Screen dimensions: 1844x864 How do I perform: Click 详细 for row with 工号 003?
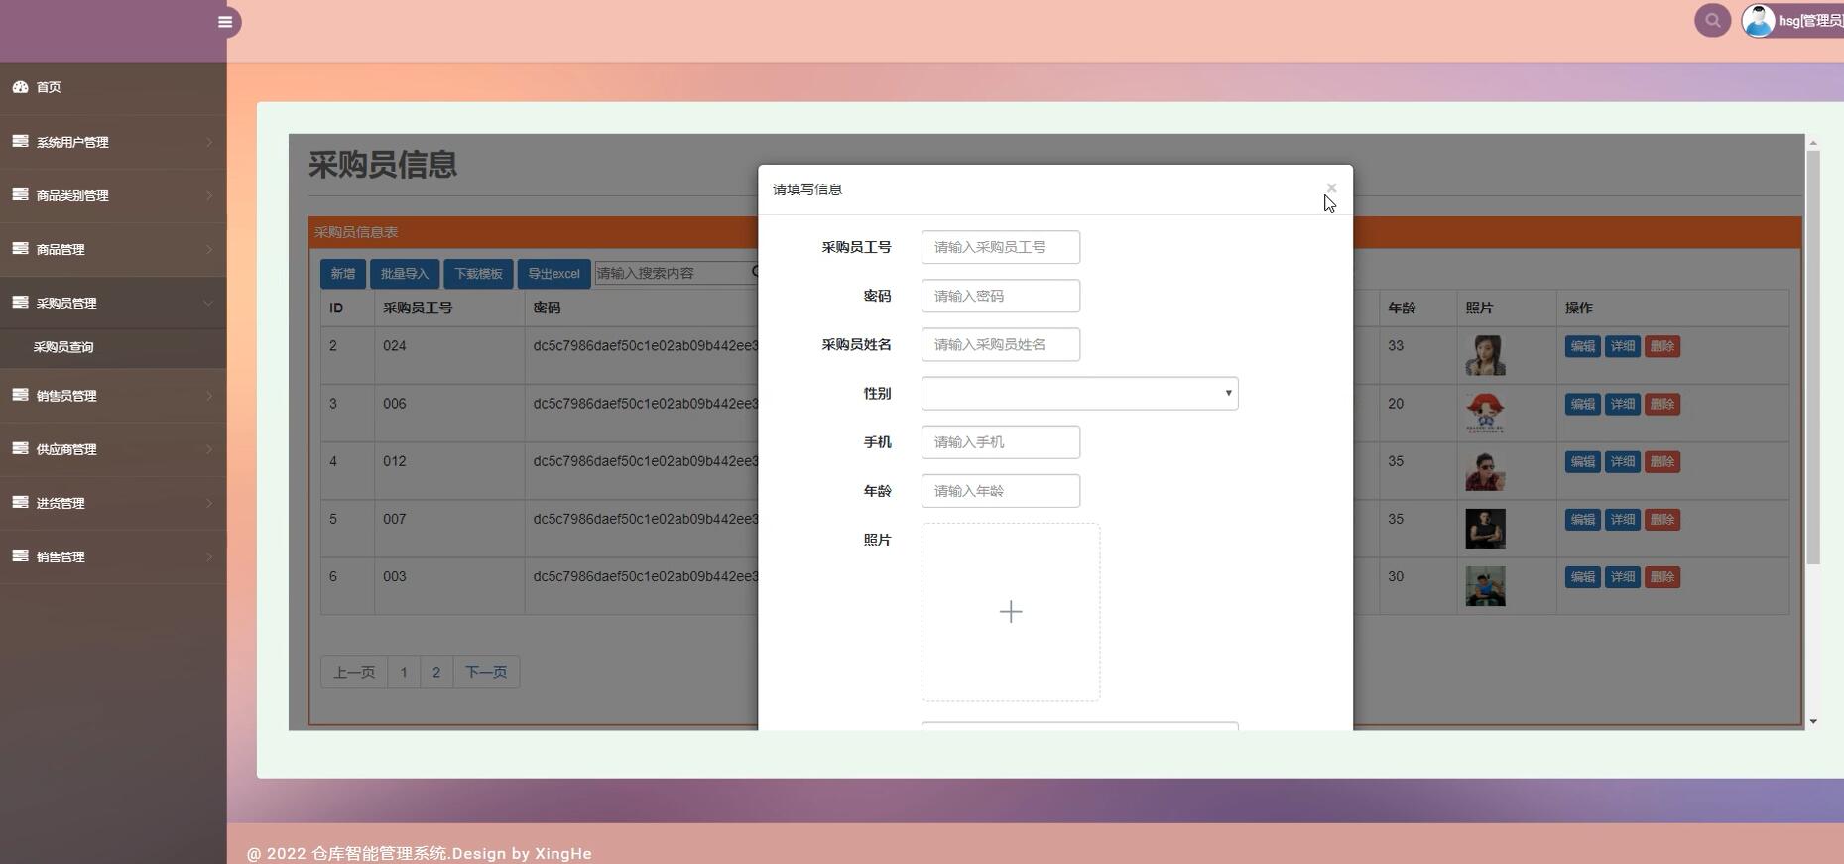(1622, 576)
